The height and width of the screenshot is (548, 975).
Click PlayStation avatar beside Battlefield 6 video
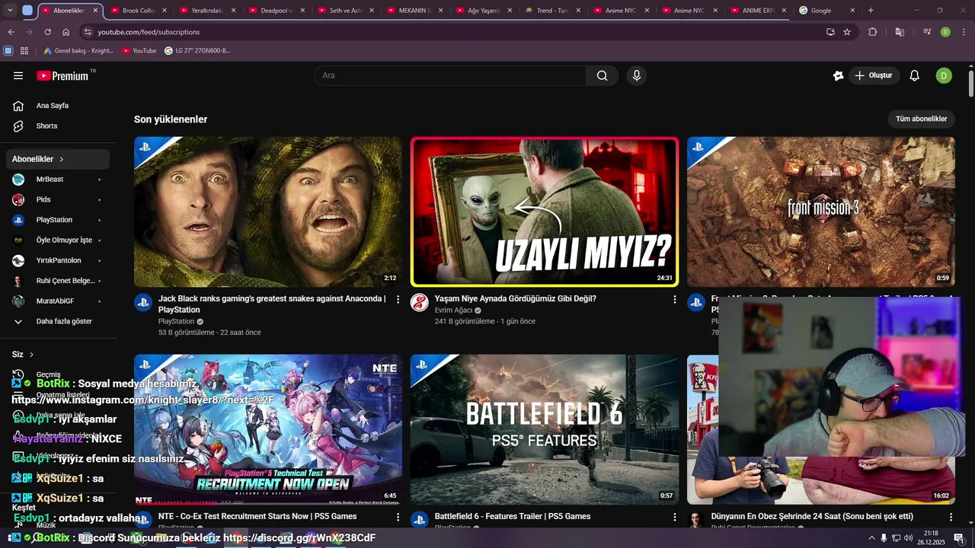(x=420, y=521)
